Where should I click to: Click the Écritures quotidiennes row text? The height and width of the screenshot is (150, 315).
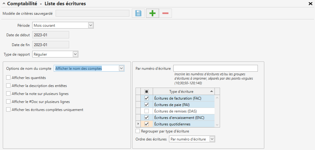point(172,124)
